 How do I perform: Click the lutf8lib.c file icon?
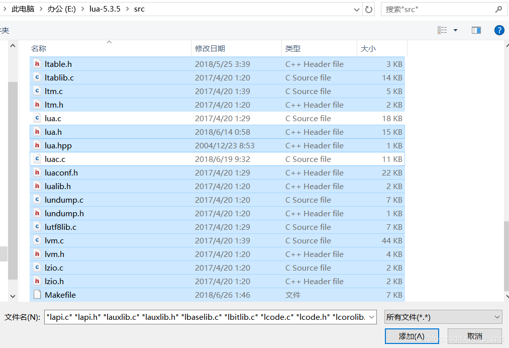(x=37, y=227)
